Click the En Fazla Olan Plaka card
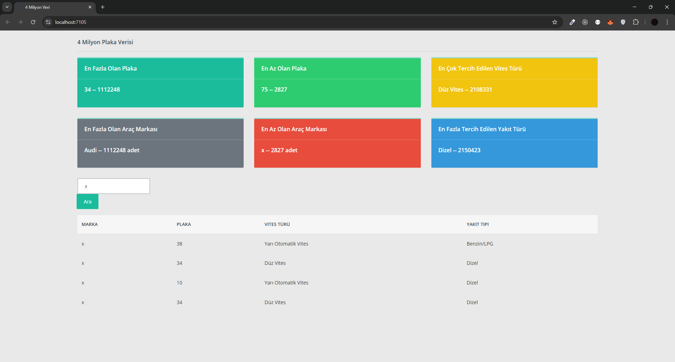The height and width of the screenshot is (362, 675). click(x=160, y=83)
